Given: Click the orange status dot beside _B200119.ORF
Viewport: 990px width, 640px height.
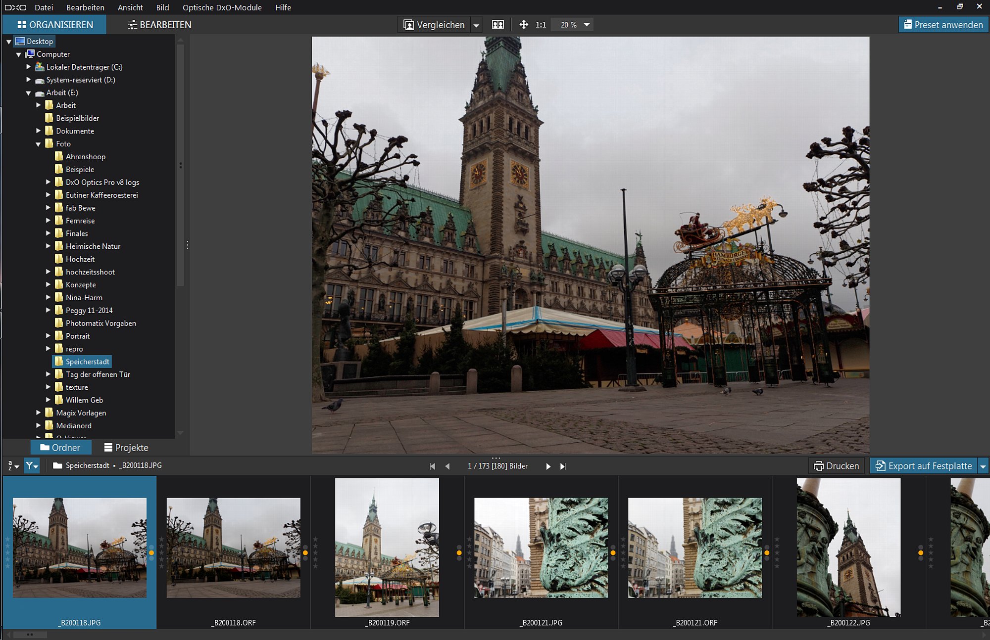Looking at the screenshot, I should 459,553.
